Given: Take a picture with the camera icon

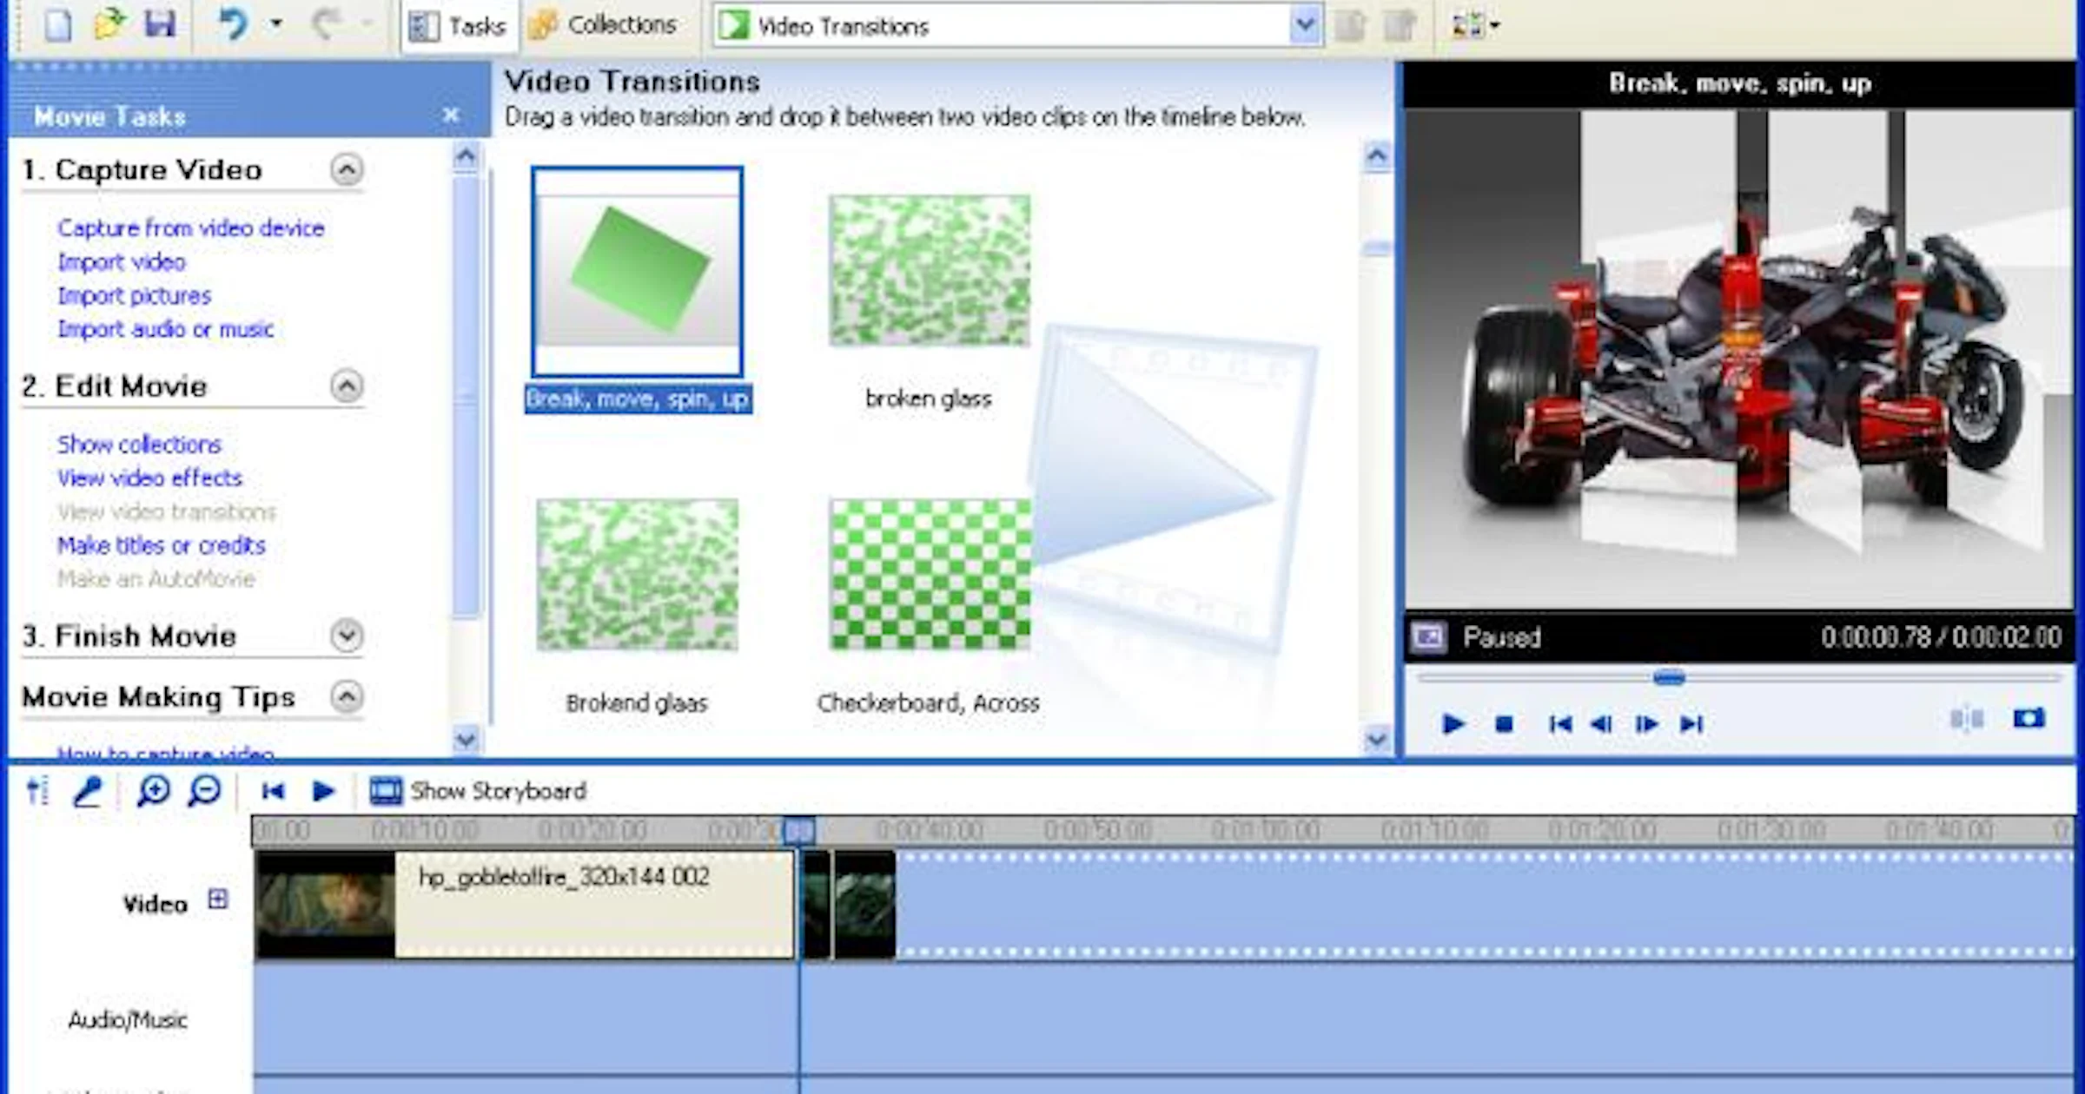Looking at the screenshot, I should [x=2029, y=719].
